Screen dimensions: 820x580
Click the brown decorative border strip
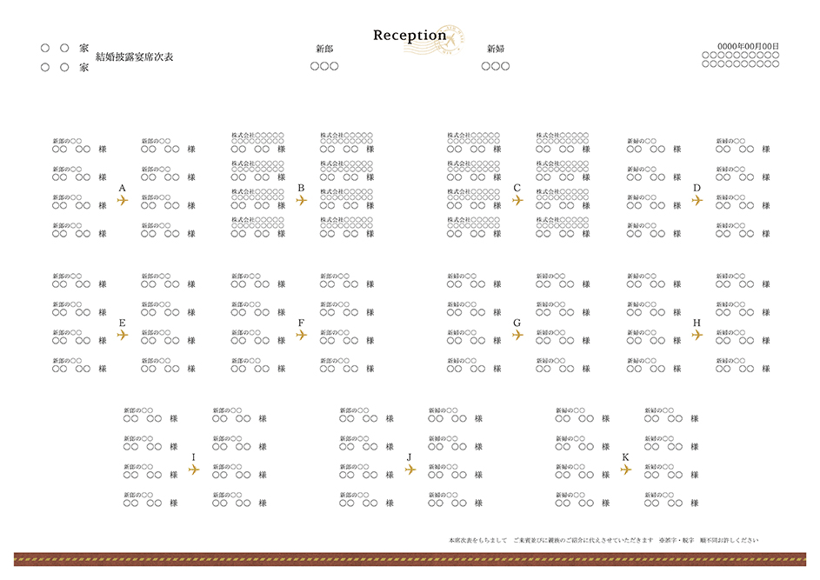coord(410,559)
